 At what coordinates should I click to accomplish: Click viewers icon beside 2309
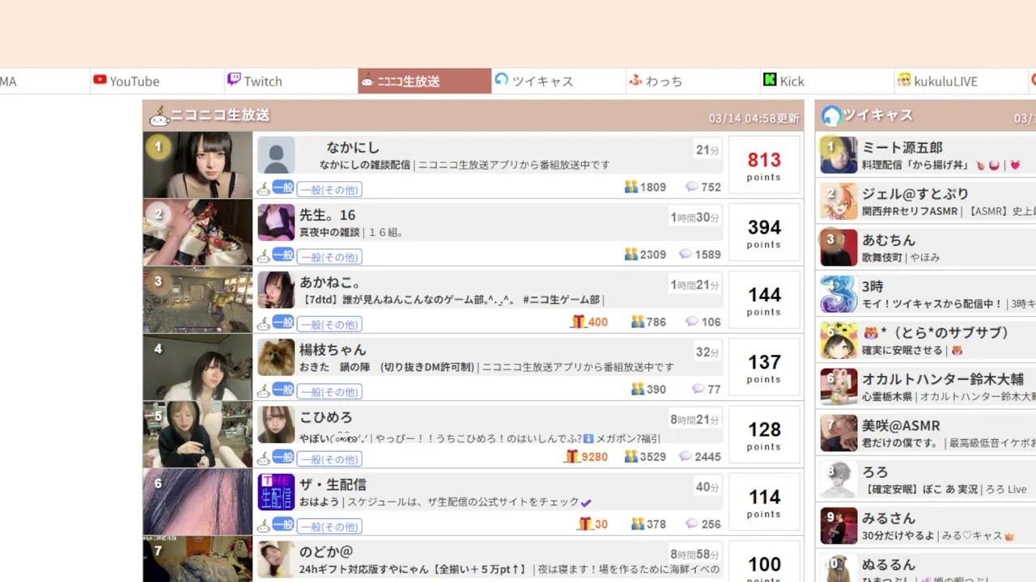point(631,254)
